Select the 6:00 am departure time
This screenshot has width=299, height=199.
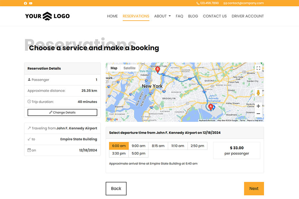coord(119,146)
